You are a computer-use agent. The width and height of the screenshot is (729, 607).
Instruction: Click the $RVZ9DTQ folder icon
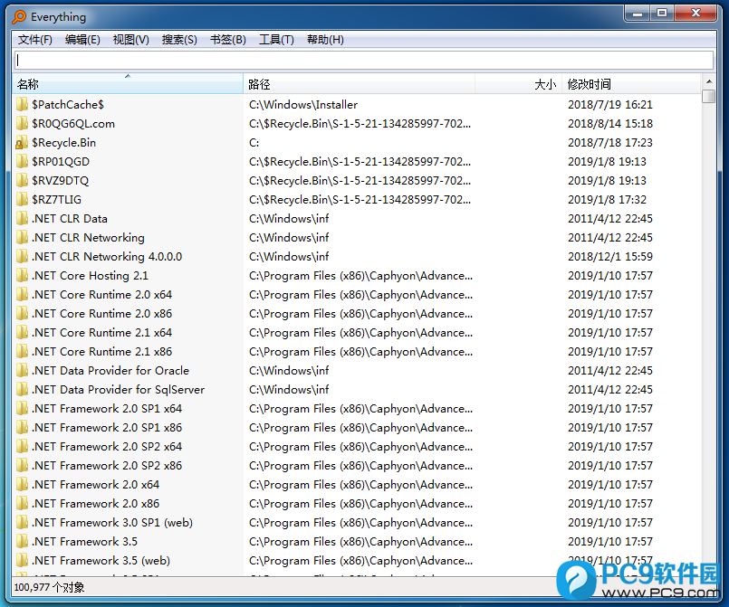pos(22,181)
